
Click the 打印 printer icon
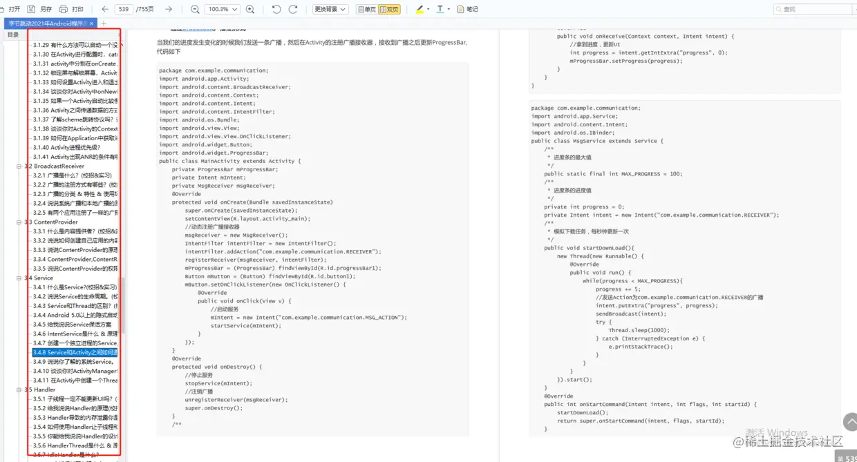tap(64, 9)
